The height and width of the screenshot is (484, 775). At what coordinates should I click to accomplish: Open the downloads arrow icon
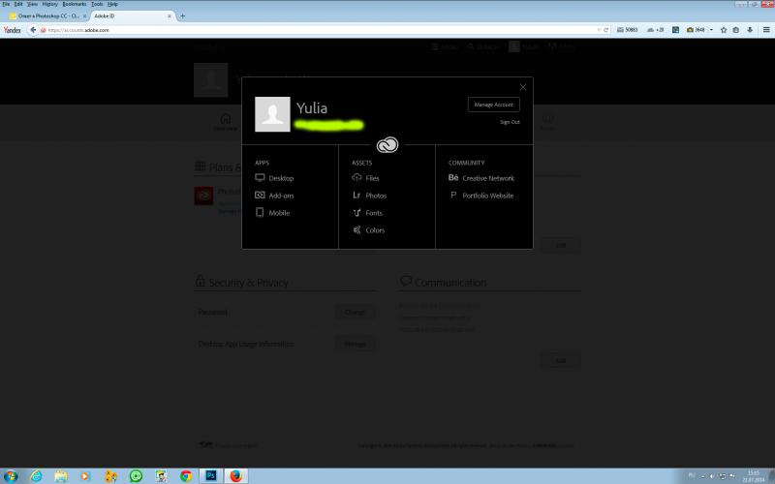[750, 30]
